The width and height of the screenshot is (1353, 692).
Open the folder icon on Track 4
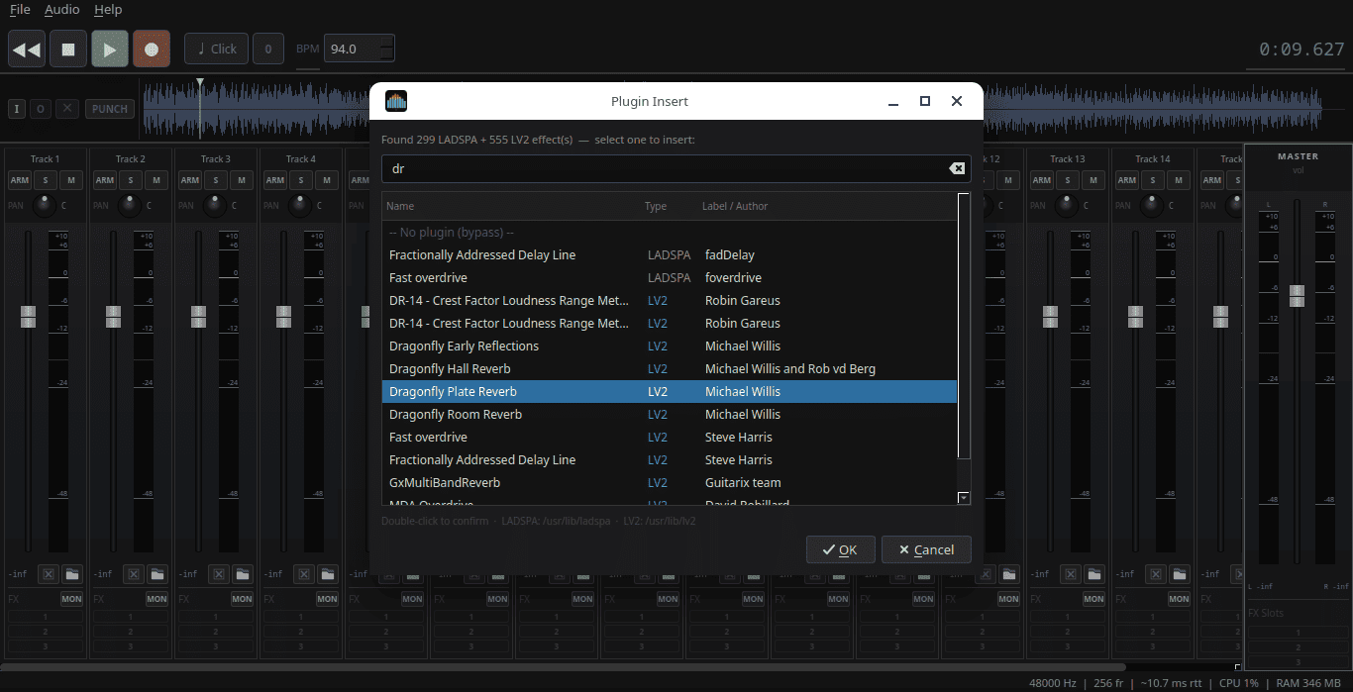(328, 574)
